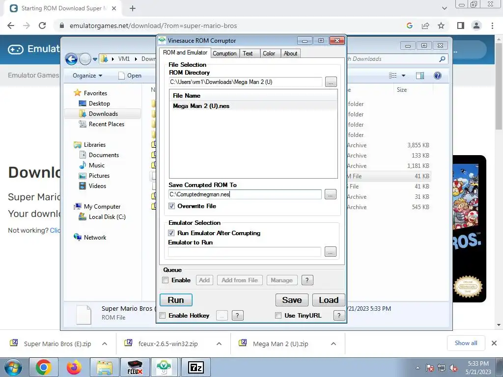Open the Explorer view options dropdown arrow

tap(404, 76)
